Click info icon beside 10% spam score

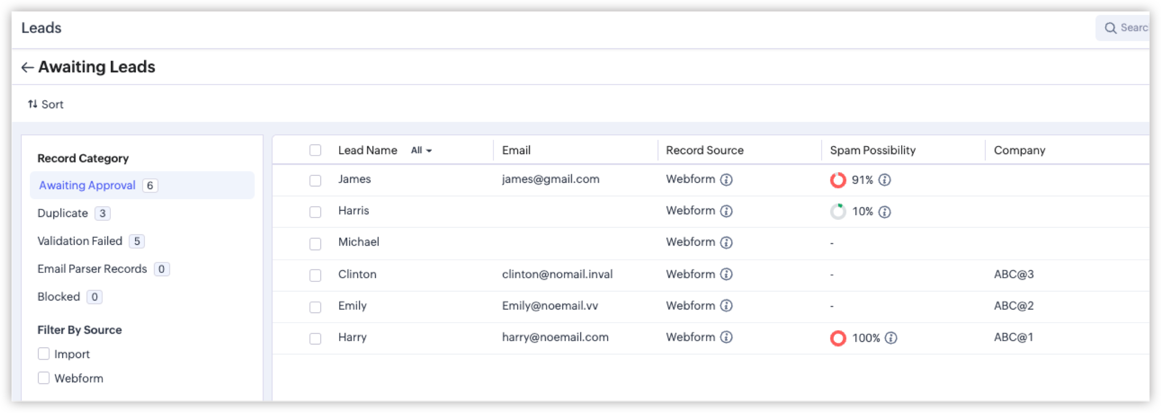(884, 212)
